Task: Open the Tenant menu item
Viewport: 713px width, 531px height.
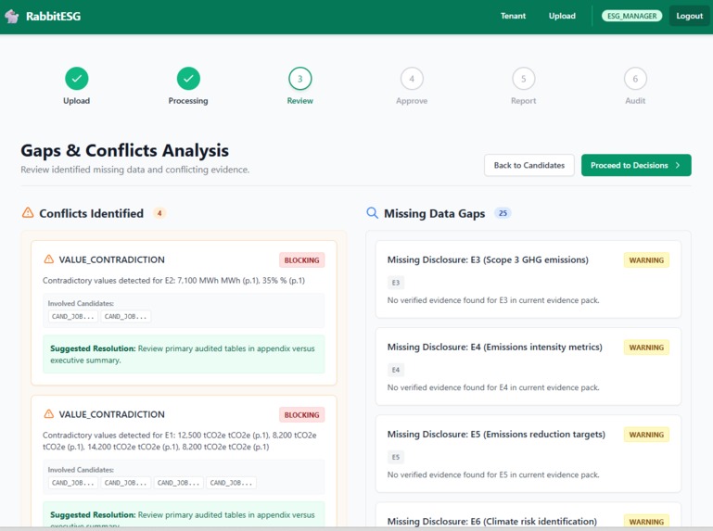Action: tap(513, 16)
